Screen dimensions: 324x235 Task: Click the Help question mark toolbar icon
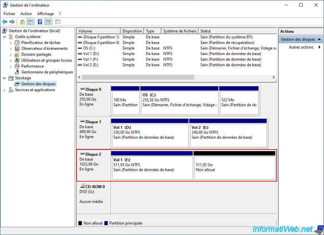pyautogui.click(x=40, y=22)
